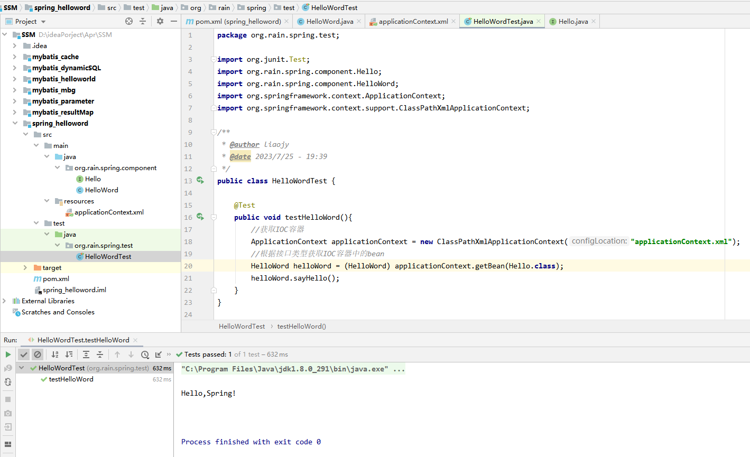This screenshot has width=750, height=457.
Task: Click "Hello,Spring!" console output line
Action: pos(209,393)
